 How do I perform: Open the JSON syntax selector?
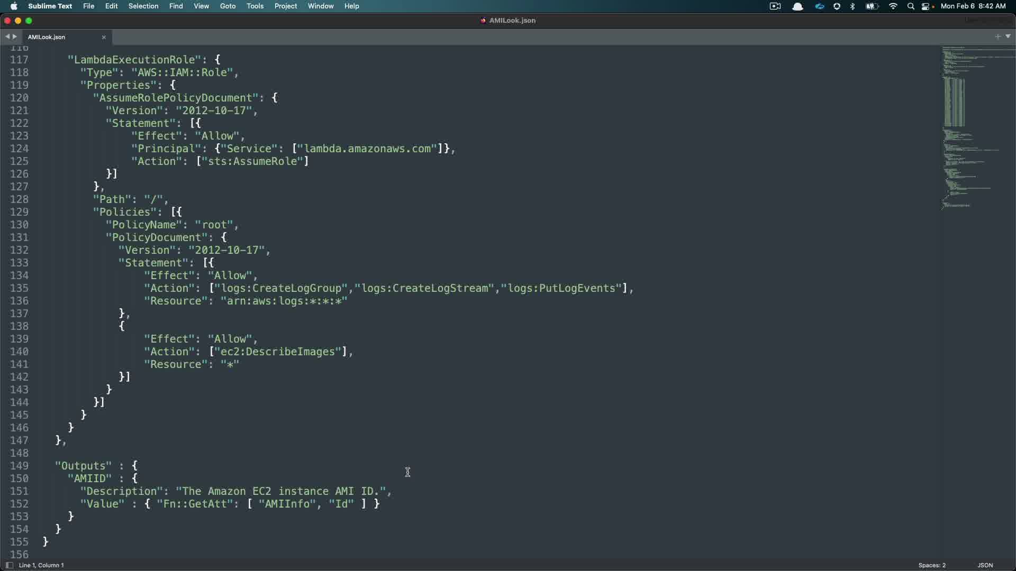point(985,565)
